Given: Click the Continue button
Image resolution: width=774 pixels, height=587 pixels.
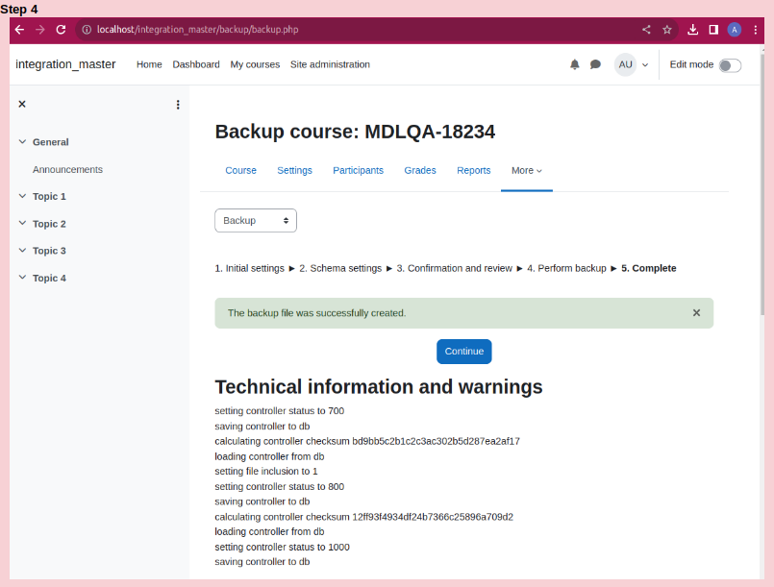Looking at the screenshot, I should [464, 352].
